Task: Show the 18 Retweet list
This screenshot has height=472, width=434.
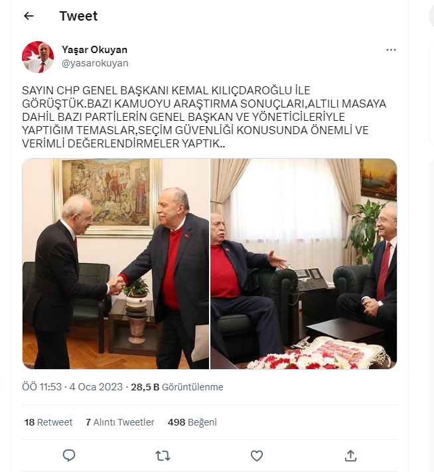Action: click(x=48, y=422)
